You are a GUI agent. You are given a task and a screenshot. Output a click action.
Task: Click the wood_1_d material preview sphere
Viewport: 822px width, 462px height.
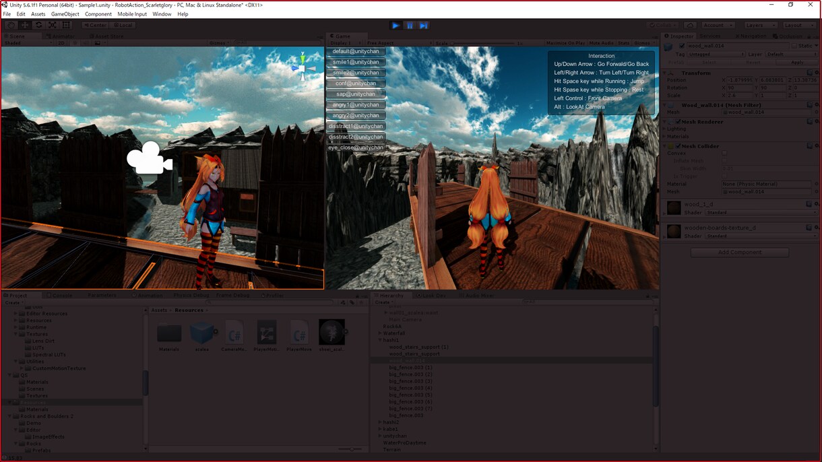[674, 208]
